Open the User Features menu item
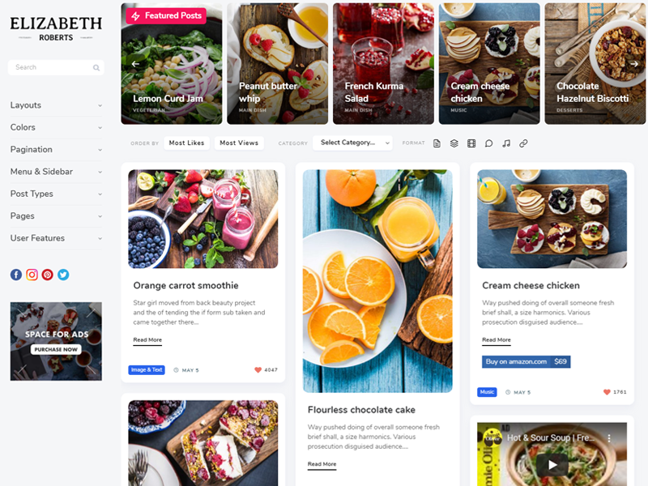The width and height of the screenshot is (648, 486). tap(56, 238)
